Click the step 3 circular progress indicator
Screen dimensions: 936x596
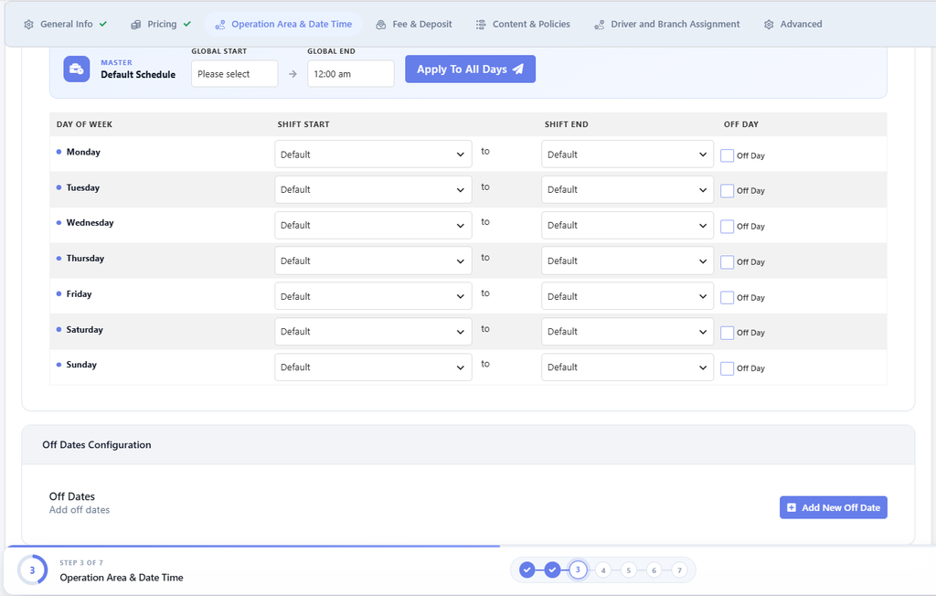click(32, 569)
